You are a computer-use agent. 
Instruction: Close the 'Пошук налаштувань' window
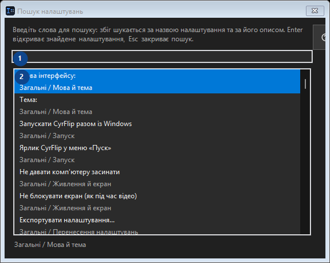coord(315,11)
